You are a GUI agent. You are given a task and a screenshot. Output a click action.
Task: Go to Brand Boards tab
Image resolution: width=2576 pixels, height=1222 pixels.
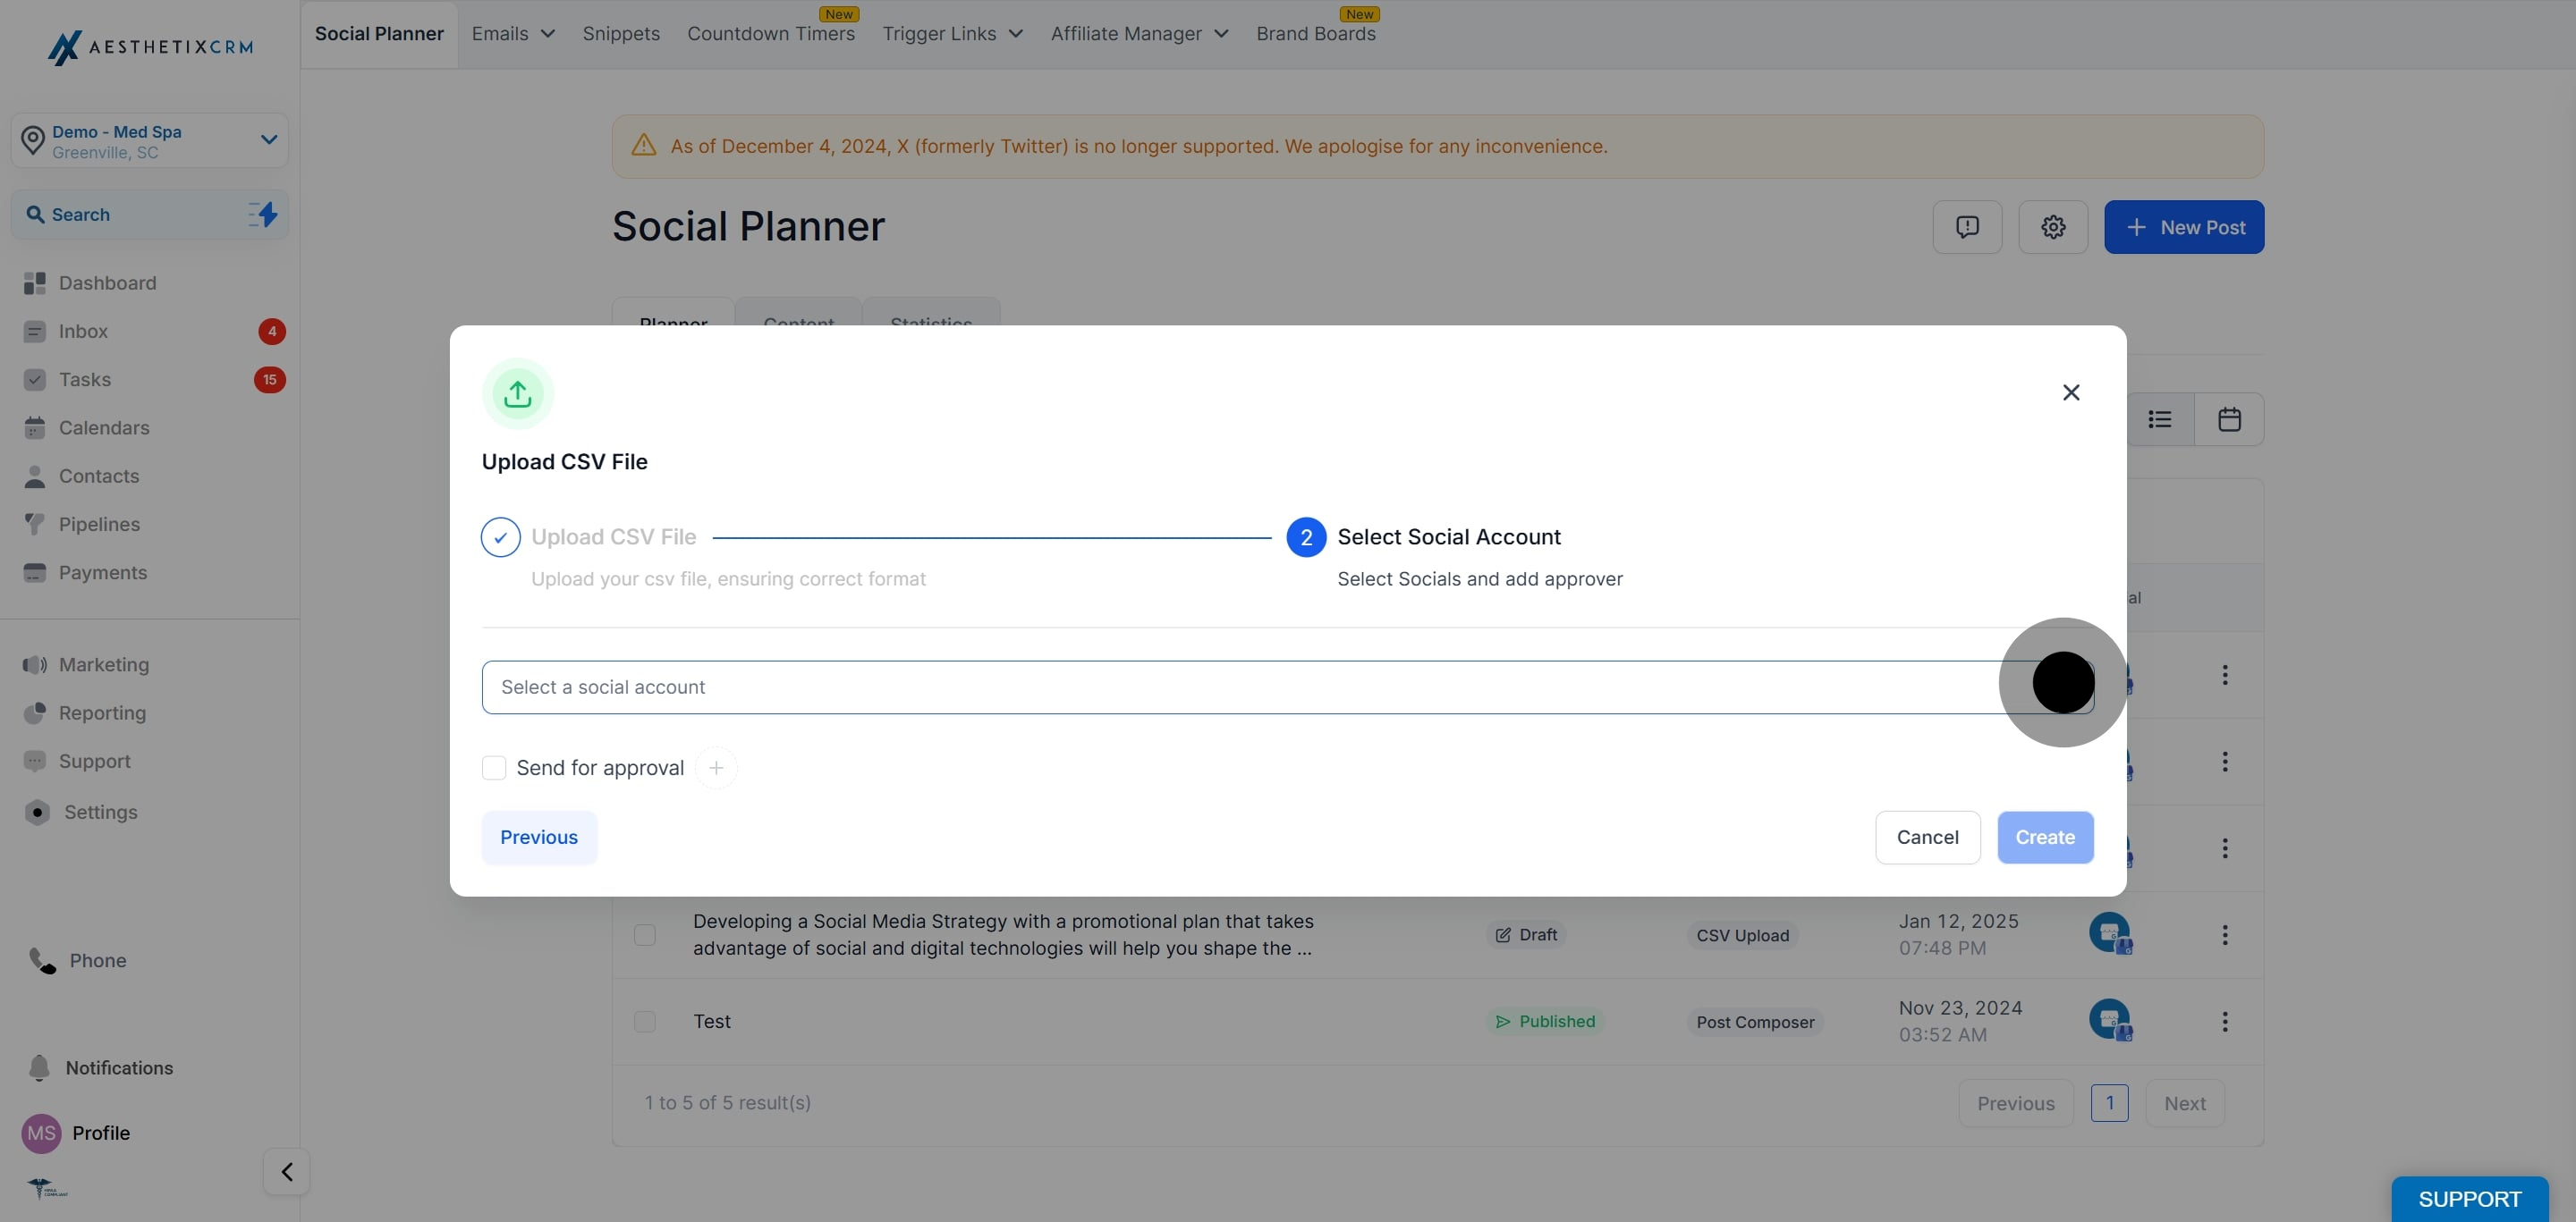[1316, 33]
